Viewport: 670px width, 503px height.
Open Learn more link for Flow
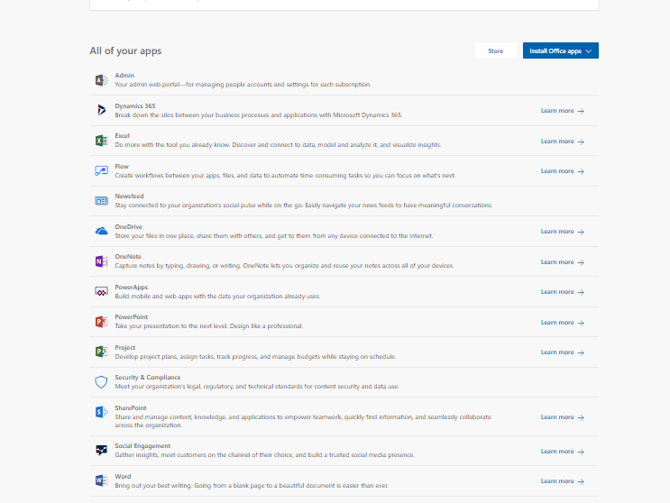(x=563, y=171)
